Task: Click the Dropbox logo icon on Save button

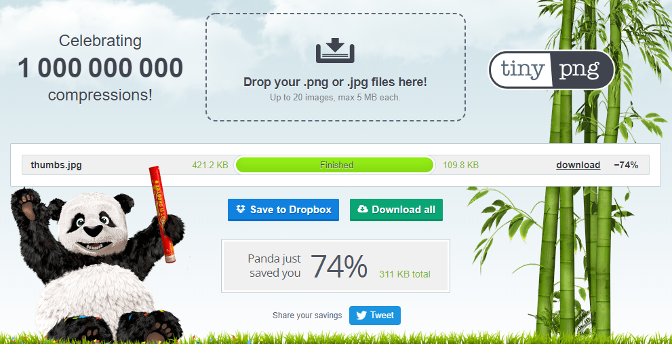Action: pos(241,209)
